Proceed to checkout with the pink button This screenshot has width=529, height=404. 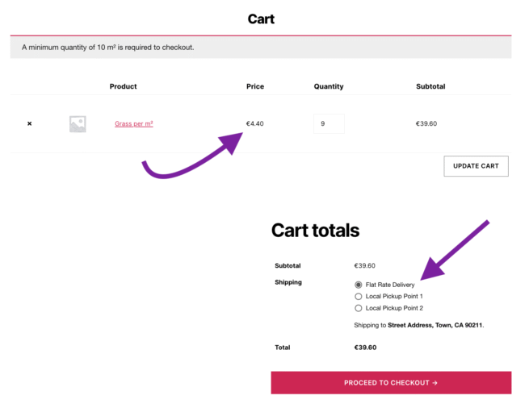391,383
